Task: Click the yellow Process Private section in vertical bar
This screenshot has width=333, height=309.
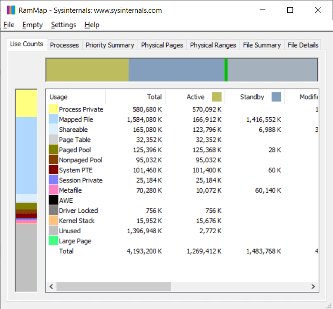Action: pos(26,103)
